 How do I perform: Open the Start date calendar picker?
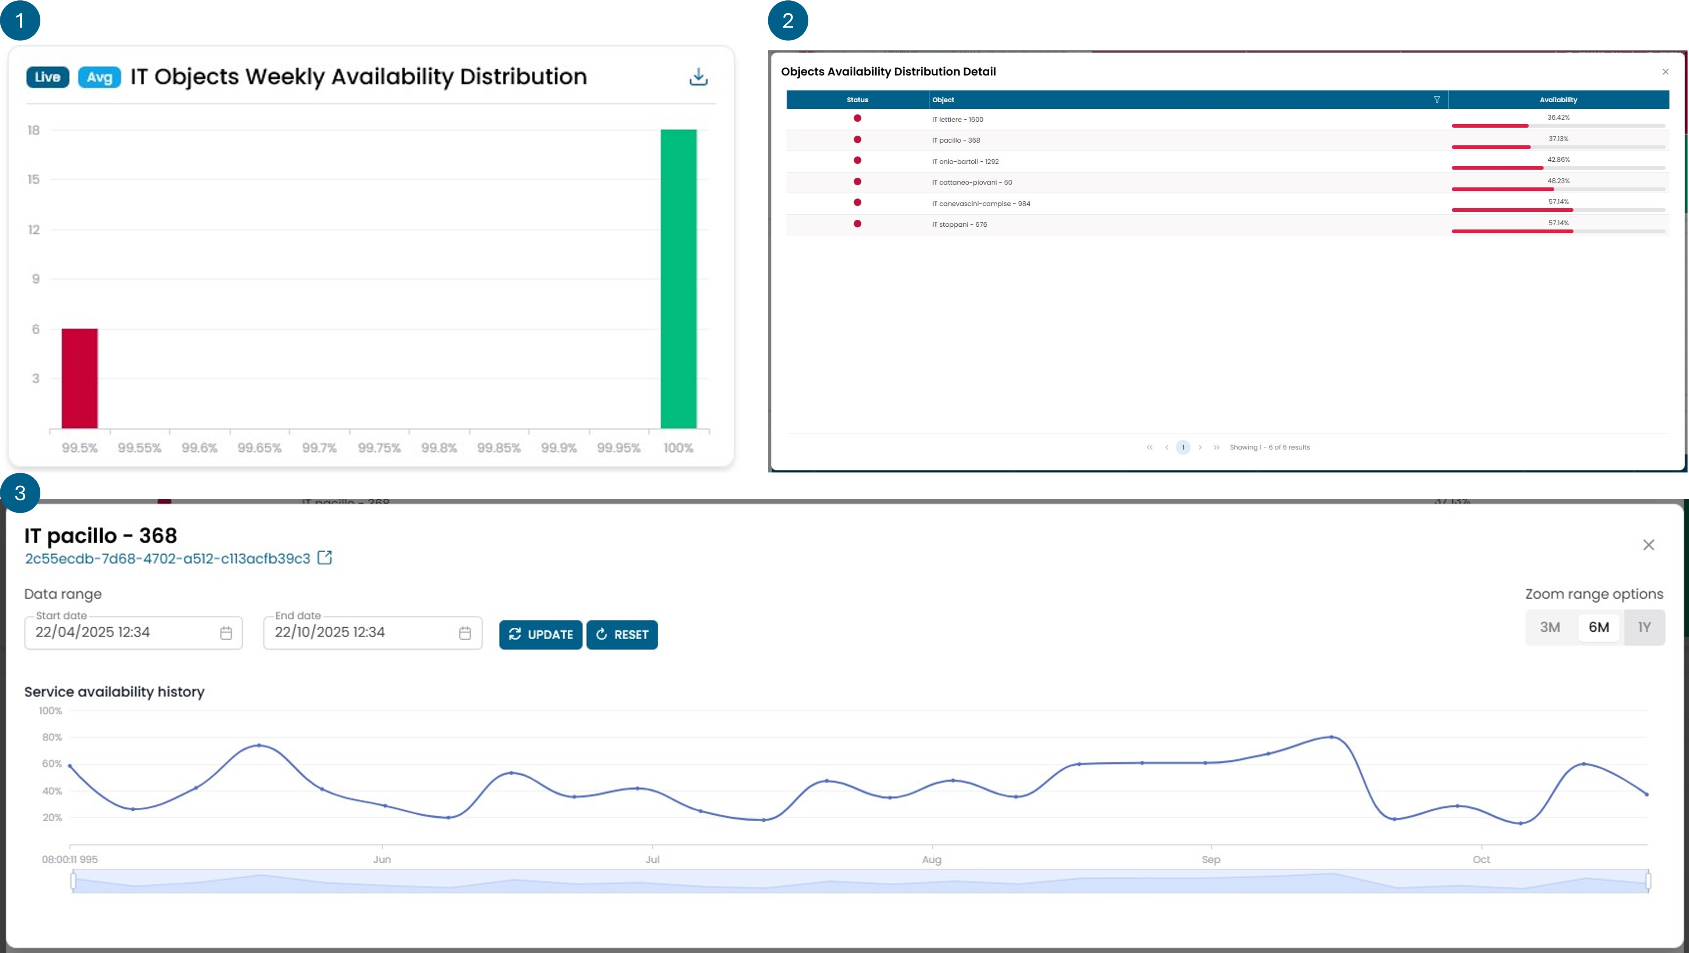pyautogui.click(x=226, y=632)
